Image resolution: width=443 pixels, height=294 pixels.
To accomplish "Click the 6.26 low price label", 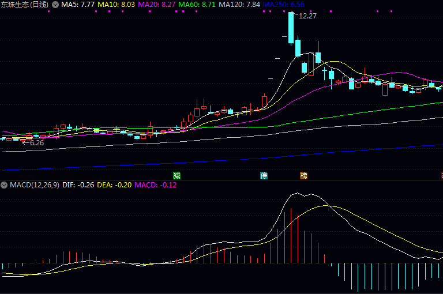I will 36,142.
